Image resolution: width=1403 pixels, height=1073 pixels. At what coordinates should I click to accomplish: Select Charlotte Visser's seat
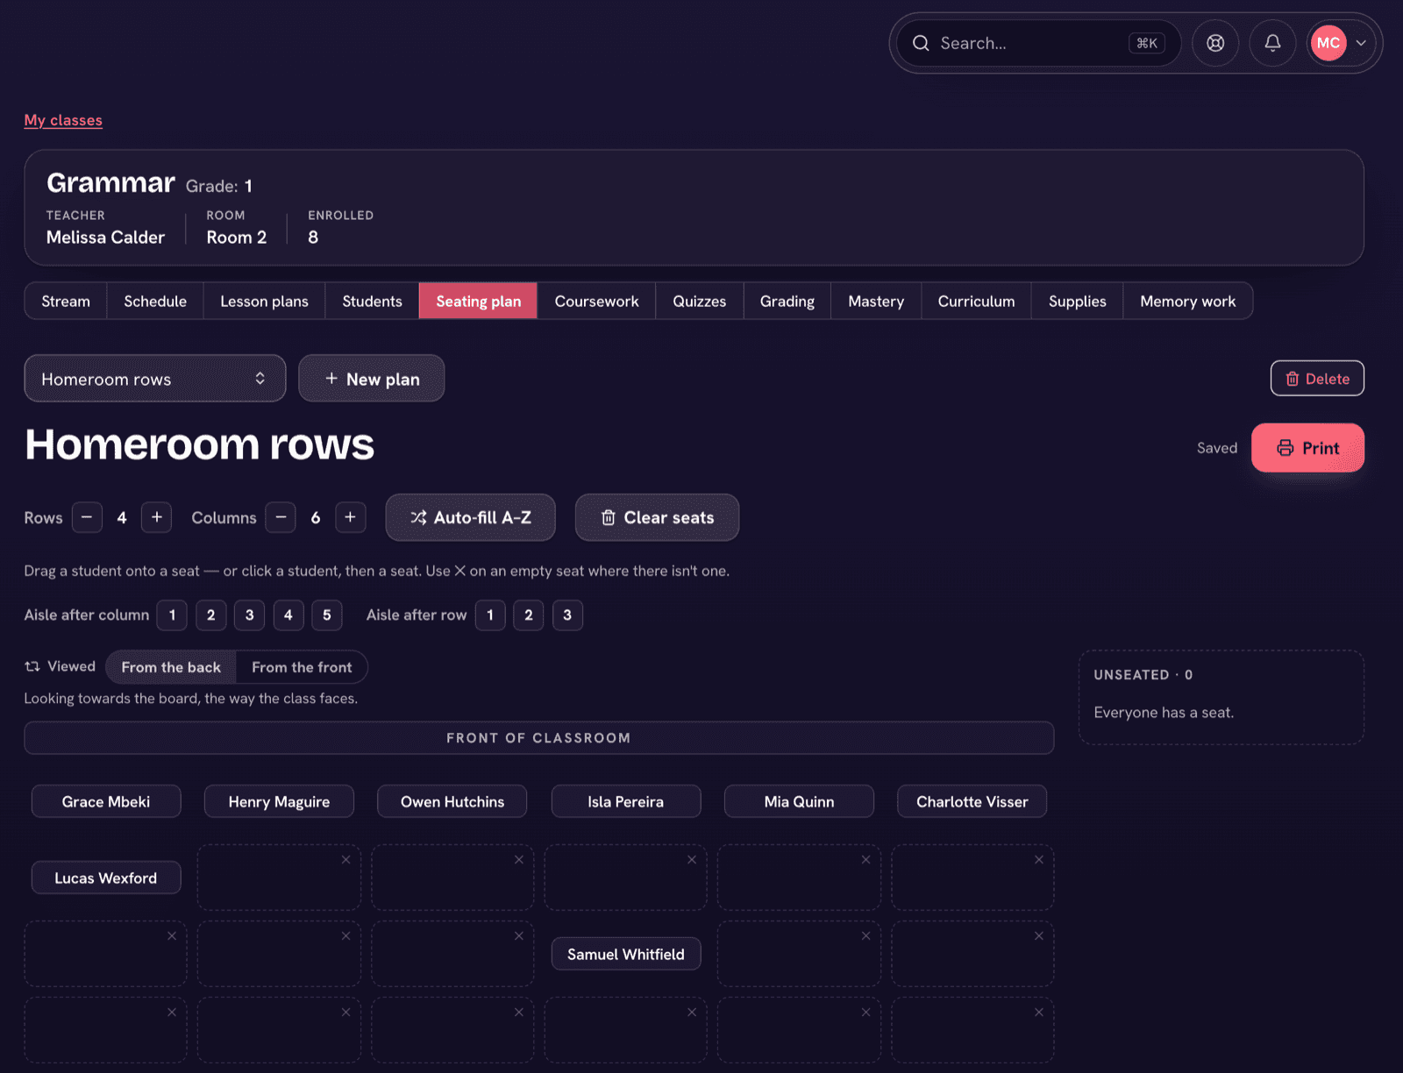(972, 801)
